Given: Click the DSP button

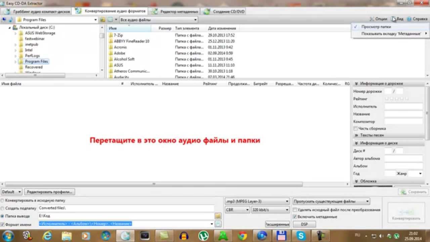Looking at the screenshot, I should pos(304,224).
